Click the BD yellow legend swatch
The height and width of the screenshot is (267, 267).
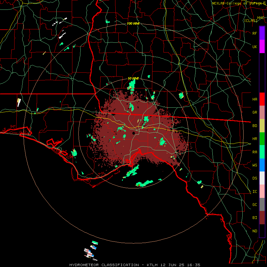[262, 126]
